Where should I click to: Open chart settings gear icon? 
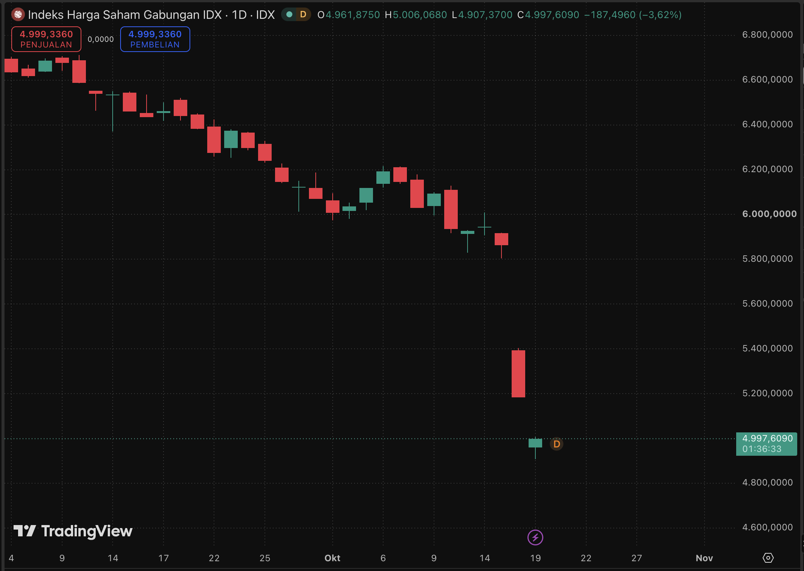pos(768,558)
